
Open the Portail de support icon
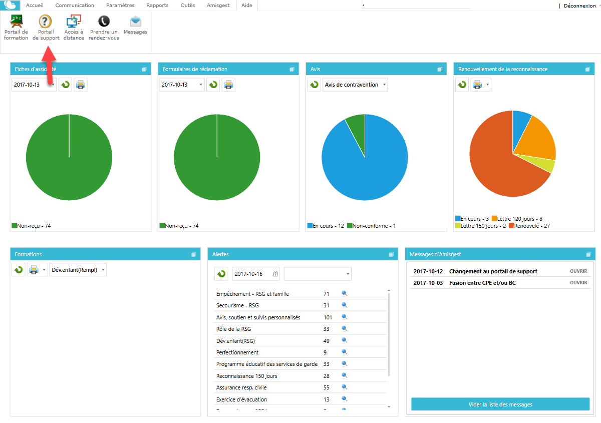[x=46, y=28]
